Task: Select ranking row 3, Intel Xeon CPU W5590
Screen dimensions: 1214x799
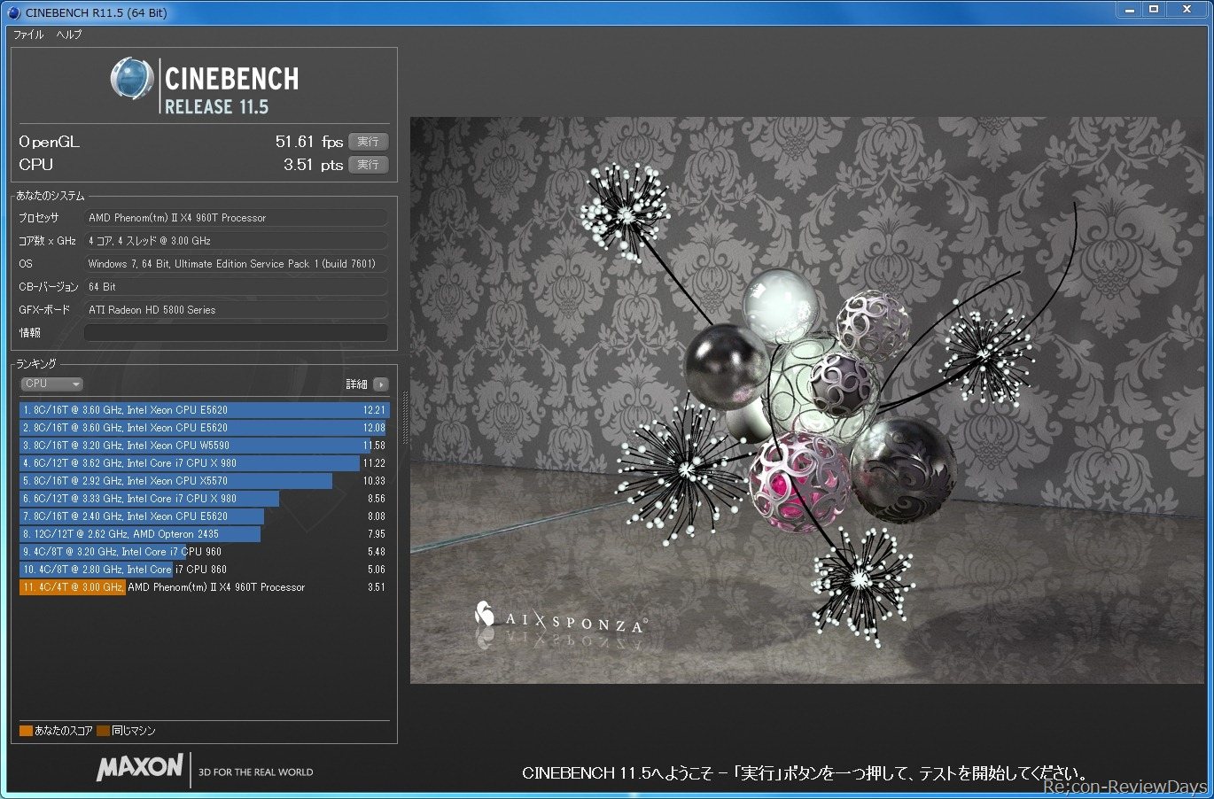Action: 203,446
